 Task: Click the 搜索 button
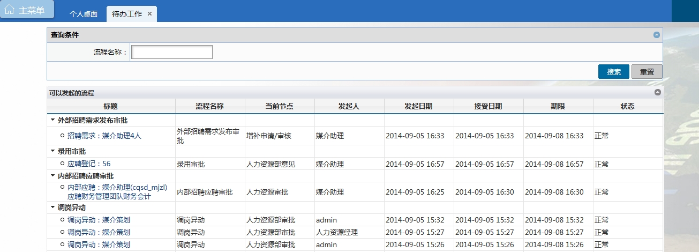pos(614,72)
